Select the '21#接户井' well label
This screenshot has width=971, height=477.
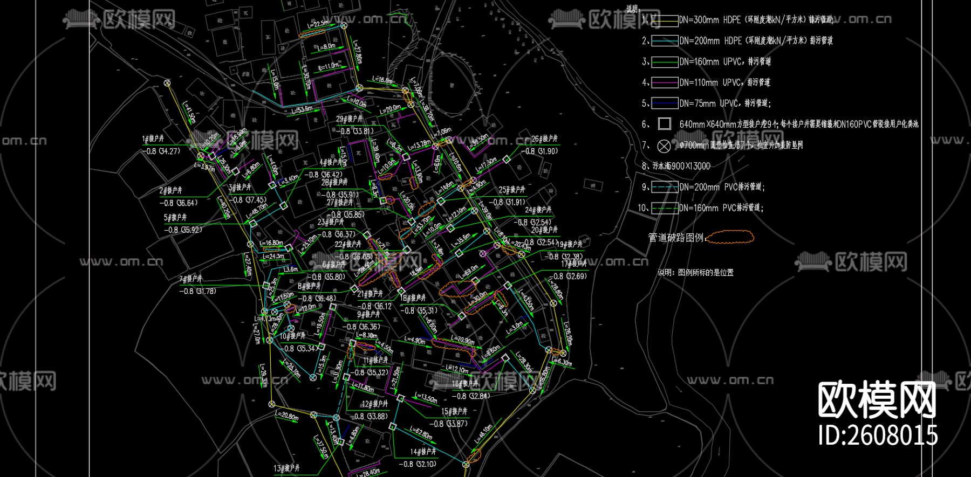[370, 294]
